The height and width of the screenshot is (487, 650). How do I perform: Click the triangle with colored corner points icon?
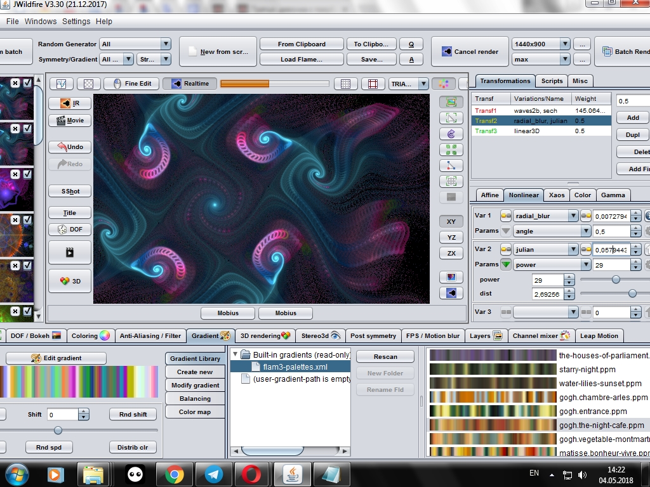[451, 166]
